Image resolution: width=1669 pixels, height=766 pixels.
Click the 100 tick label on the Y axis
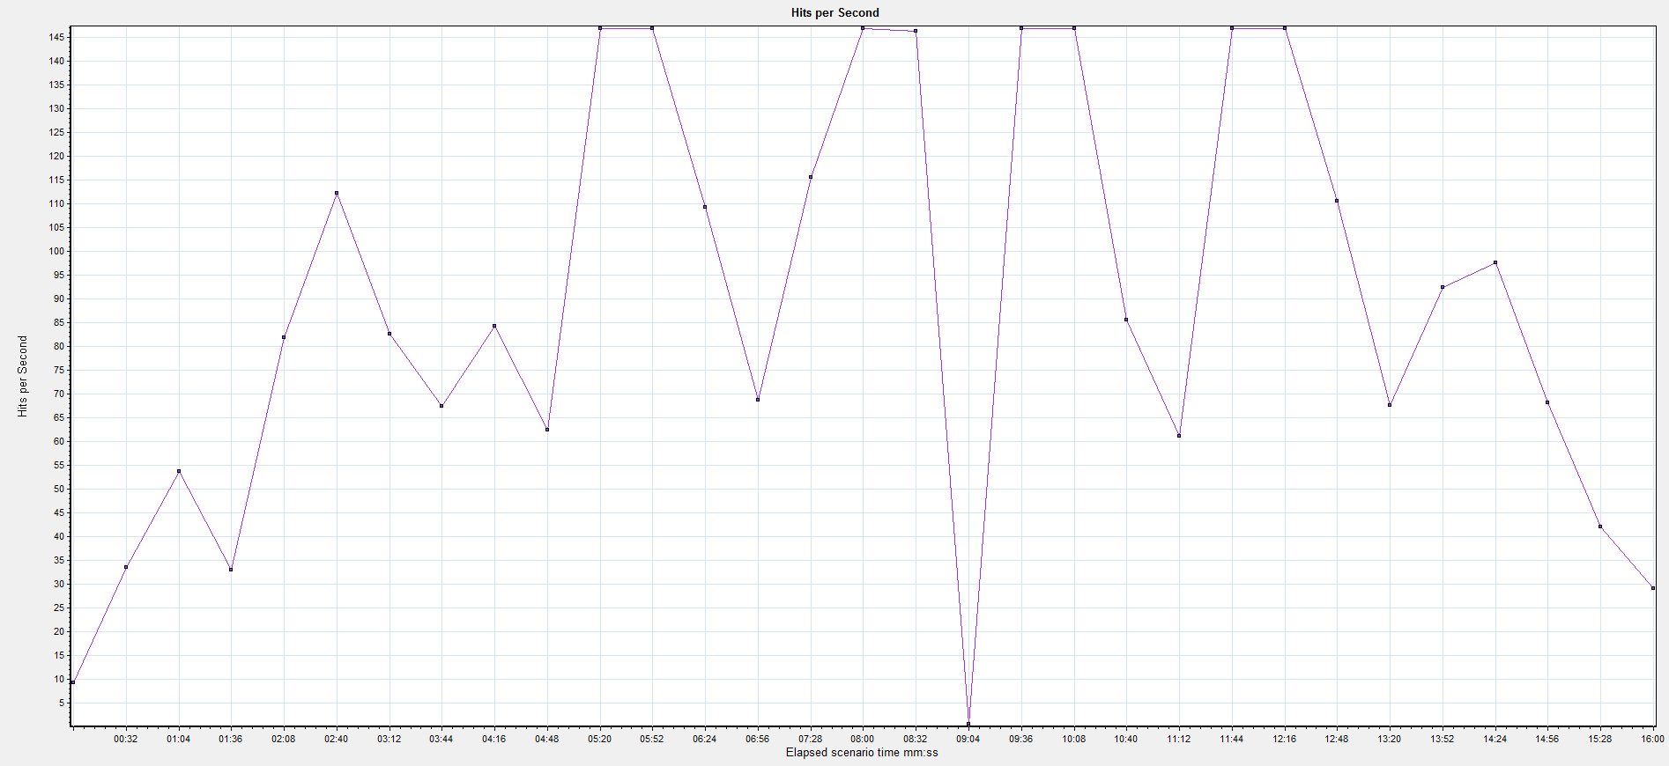tap(56, 251)
